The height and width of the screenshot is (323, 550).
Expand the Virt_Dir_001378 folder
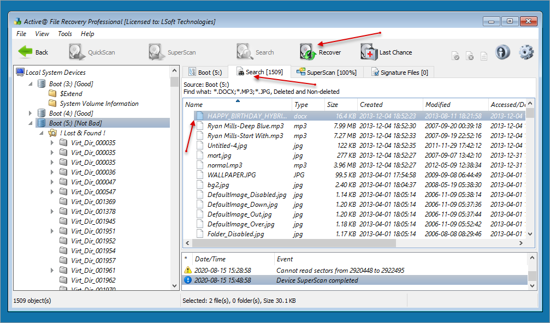tap(52, 211)
